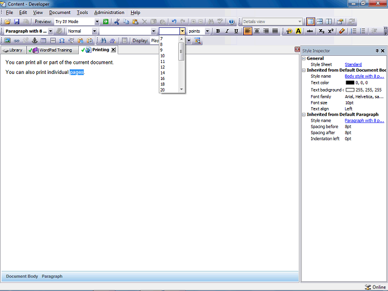Toggle Underline formatting
Image resolution: width=388 pixels, height=291 pixels.
pyautogui.click(x=236, y=31)
